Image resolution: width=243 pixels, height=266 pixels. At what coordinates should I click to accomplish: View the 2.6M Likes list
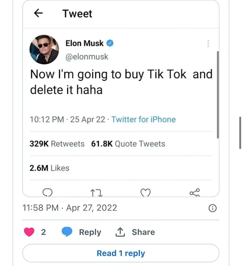(49, 168)
